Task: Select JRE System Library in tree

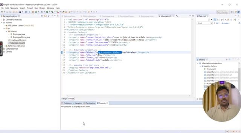Action: click(20, 26)
